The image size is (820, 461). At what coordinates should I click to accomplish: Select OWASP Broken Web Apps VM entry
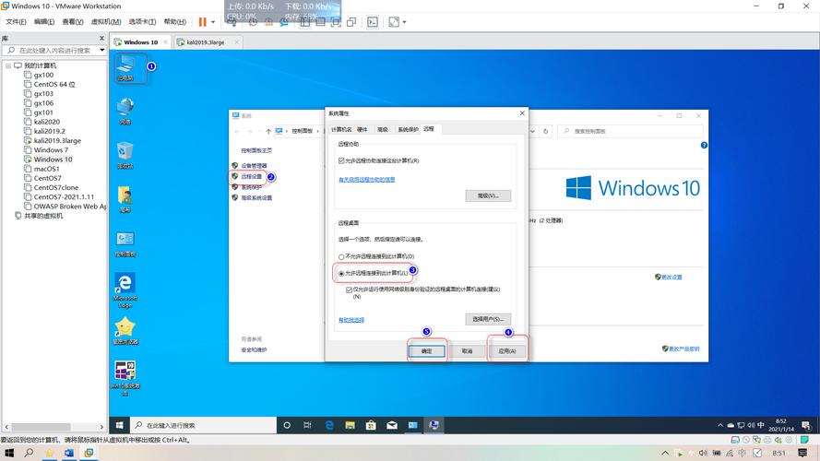pyautogui.click(x=65, y=207)
